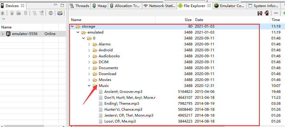Viewport: 285px width, 127px height.
Task: Select the Audiobooks folder icon
Action: (95, 56)
